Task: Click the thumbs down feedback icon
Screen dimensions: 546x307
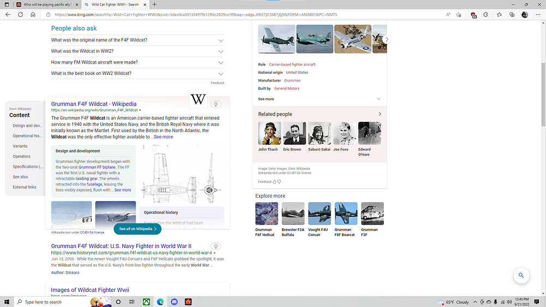Action: point(279,181)
